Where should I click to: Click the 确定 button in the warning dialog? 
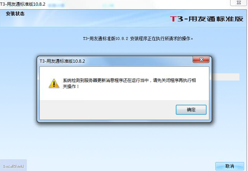coord(191,110)
